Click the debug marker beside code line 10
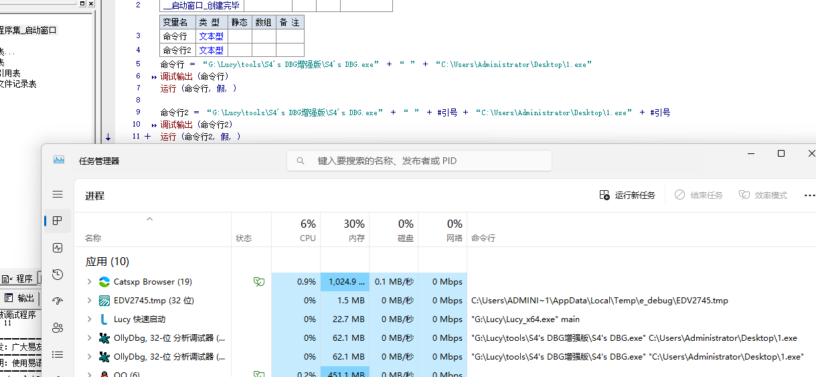The width and height of the screenshot is (816, 377). tap(155, 125)
